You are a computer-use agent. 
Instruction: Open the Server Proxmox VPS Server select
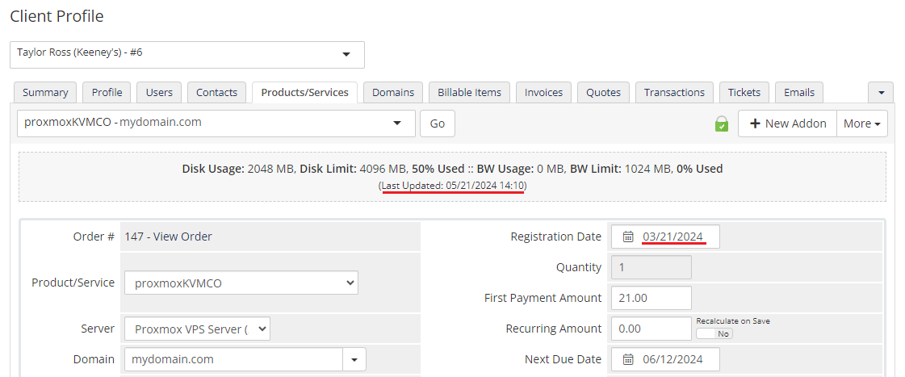tap(198, 329)
